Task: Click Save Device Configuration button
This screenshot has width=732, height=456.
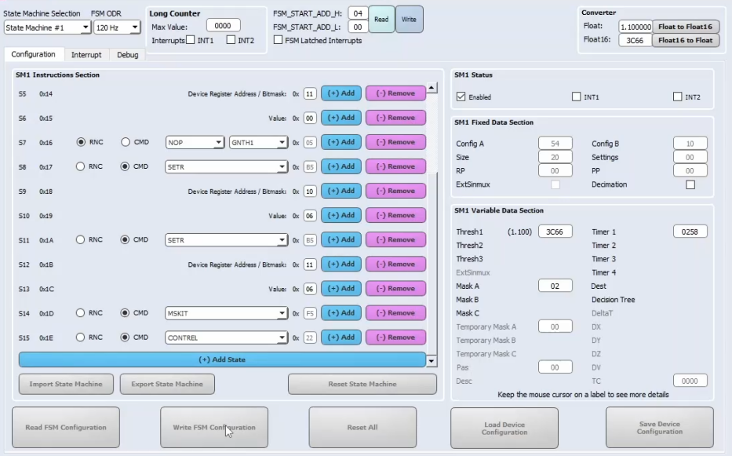Action: 660,428
